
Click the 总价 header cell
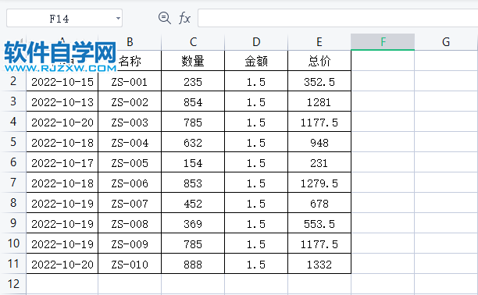(x=319, y=61)
